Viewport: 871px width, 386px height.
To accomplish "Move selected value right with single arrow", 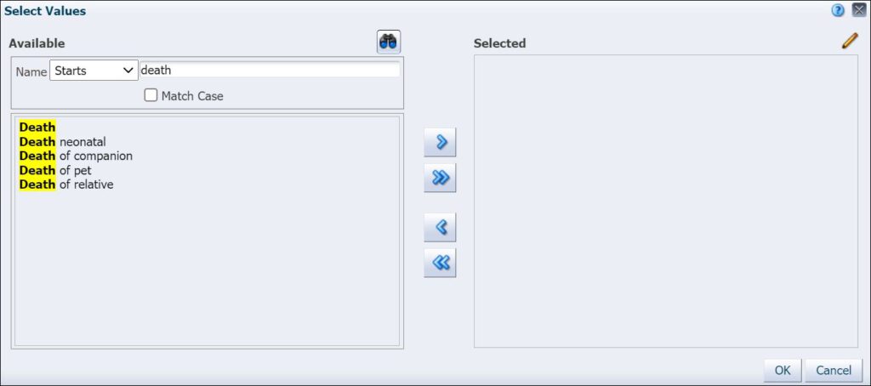I will pyautogui.click(x=440, y=142).
